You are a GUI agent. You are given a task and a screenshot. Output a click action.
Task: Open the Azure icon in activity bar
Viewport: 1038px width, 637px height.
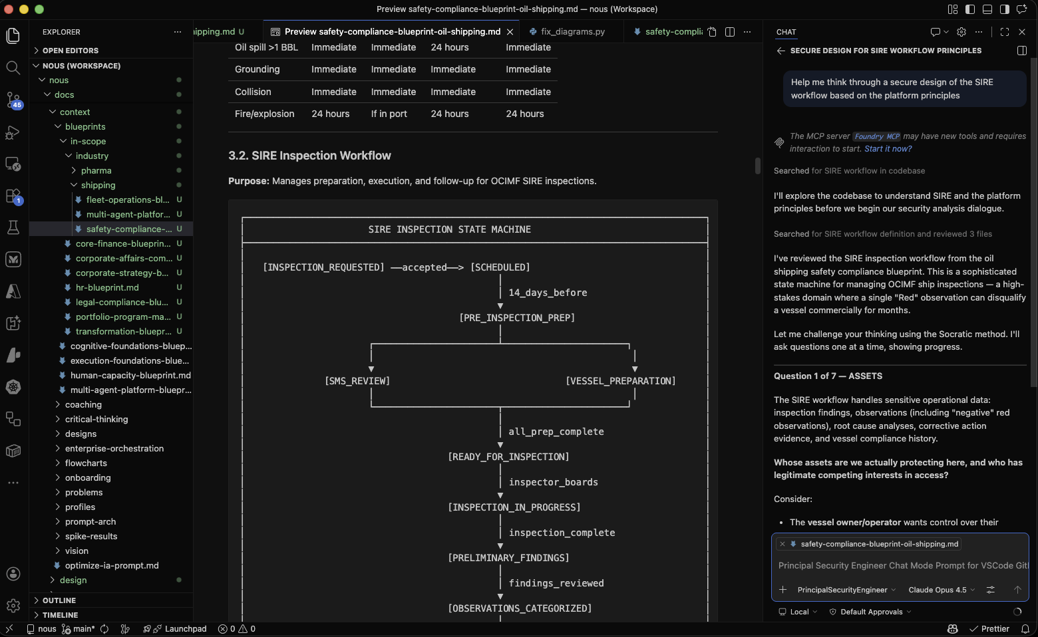pyautogui.click(x=13, y=291)
